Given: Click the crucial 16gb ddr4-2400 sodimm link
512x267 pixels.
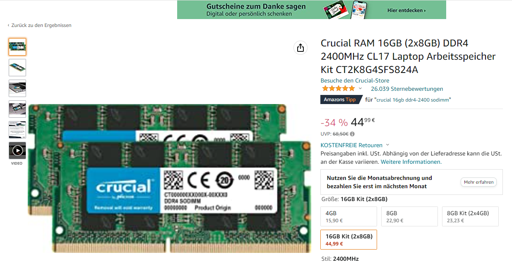Looking at the screenshot, I should coord(413,100).
